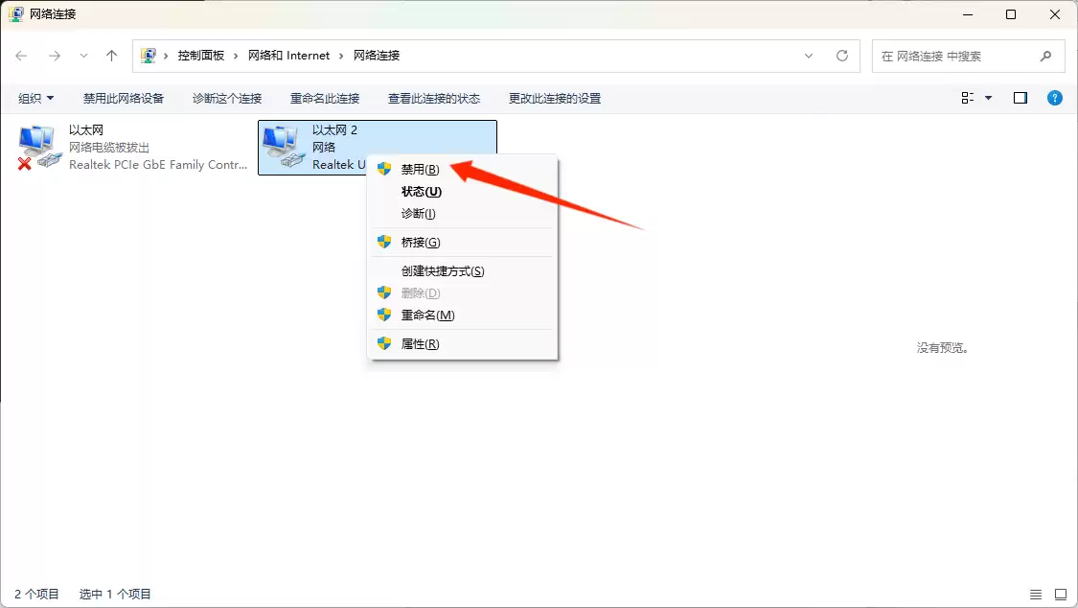Open the 组织 dropdown menu

coord(35,97)
